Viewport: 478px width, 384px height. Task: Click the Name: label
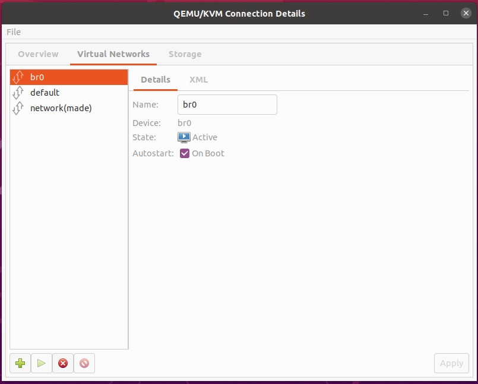point(145,105)
